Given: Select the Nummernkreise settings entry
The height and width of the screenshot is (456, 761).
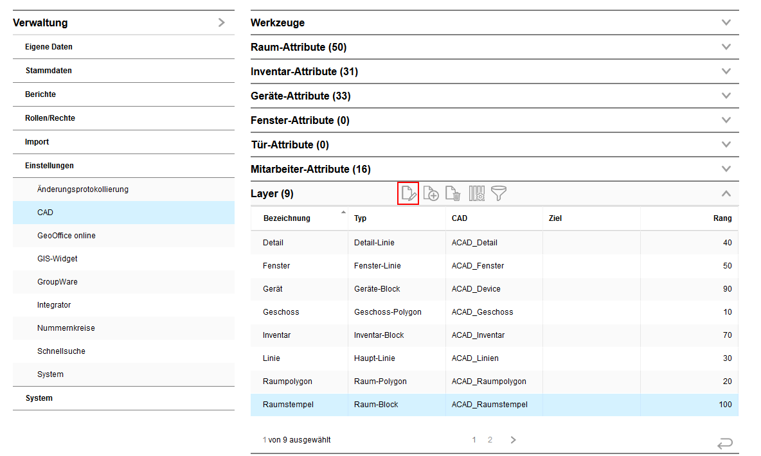Looking at the screenshot, I should (x=66, y=328).
